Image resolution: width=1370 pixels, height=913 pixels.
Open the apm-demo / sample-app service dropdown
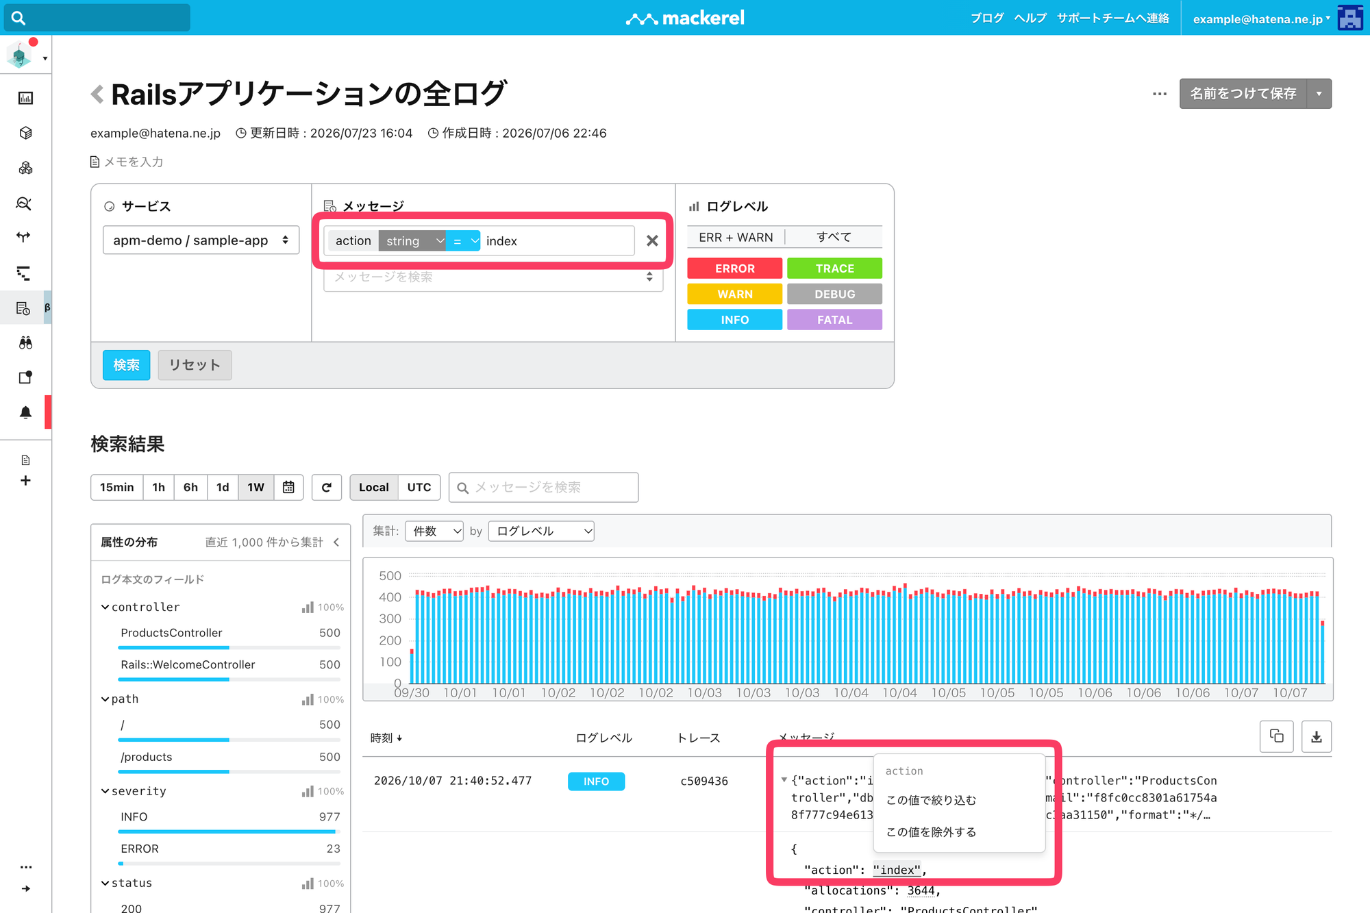coord(201,240)
